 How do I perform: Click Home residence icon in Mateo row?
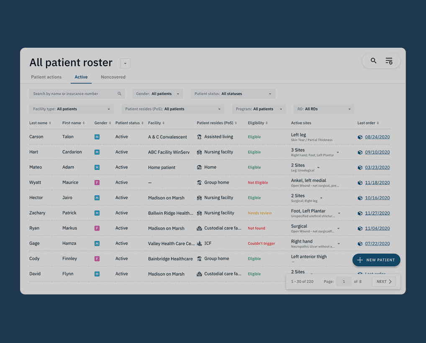pos(199,167)
